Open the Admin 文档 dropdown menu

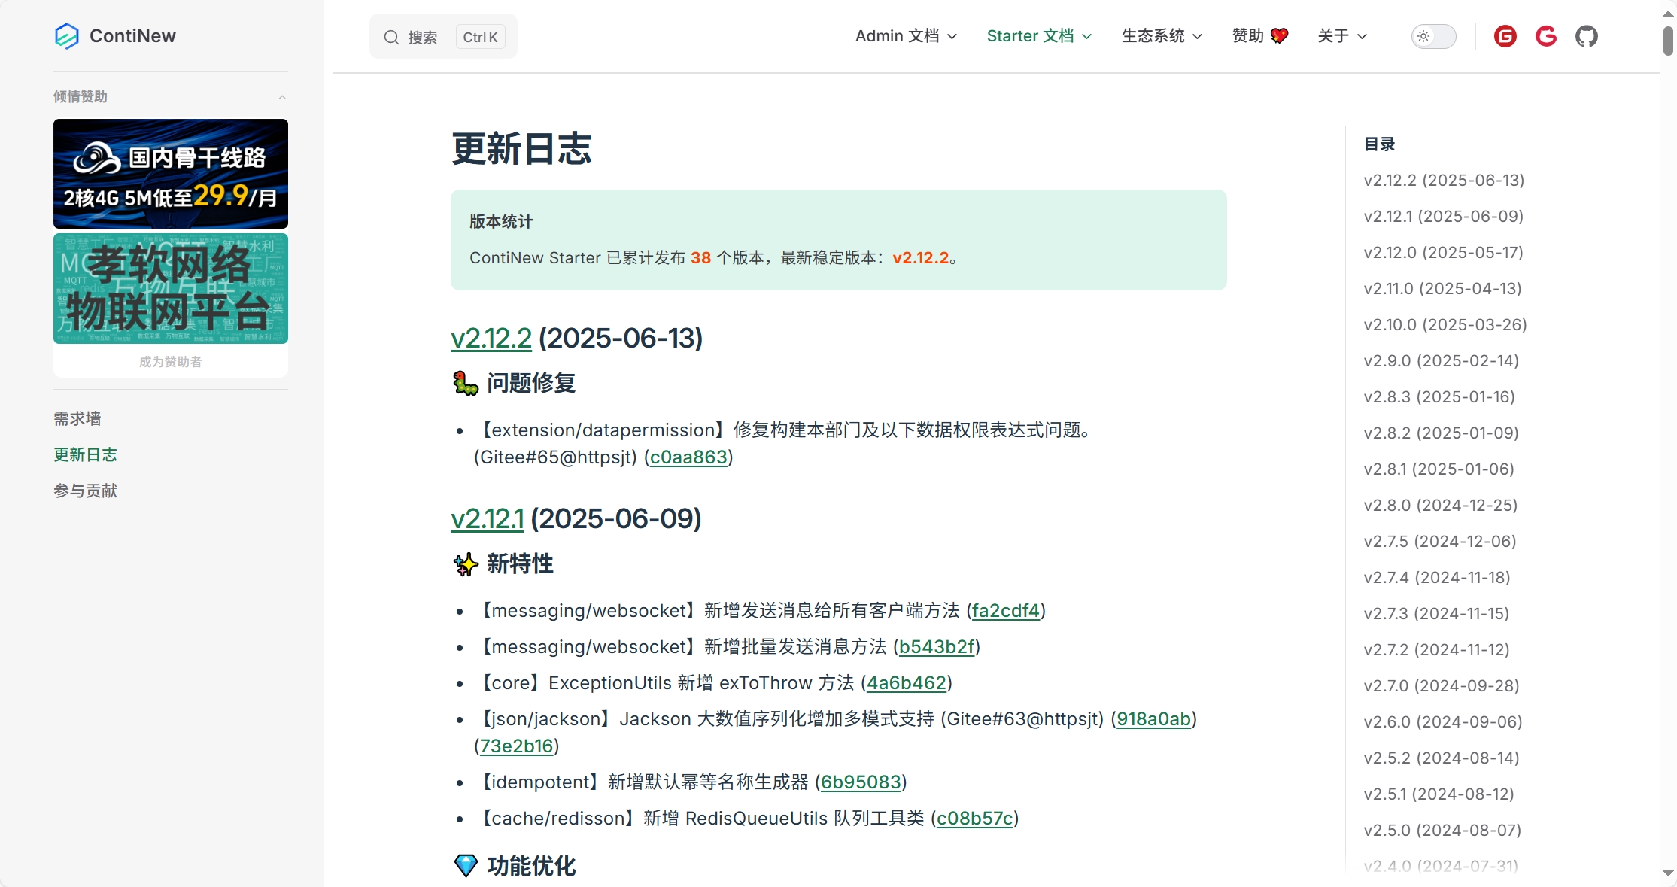click(x=906, y=36)
